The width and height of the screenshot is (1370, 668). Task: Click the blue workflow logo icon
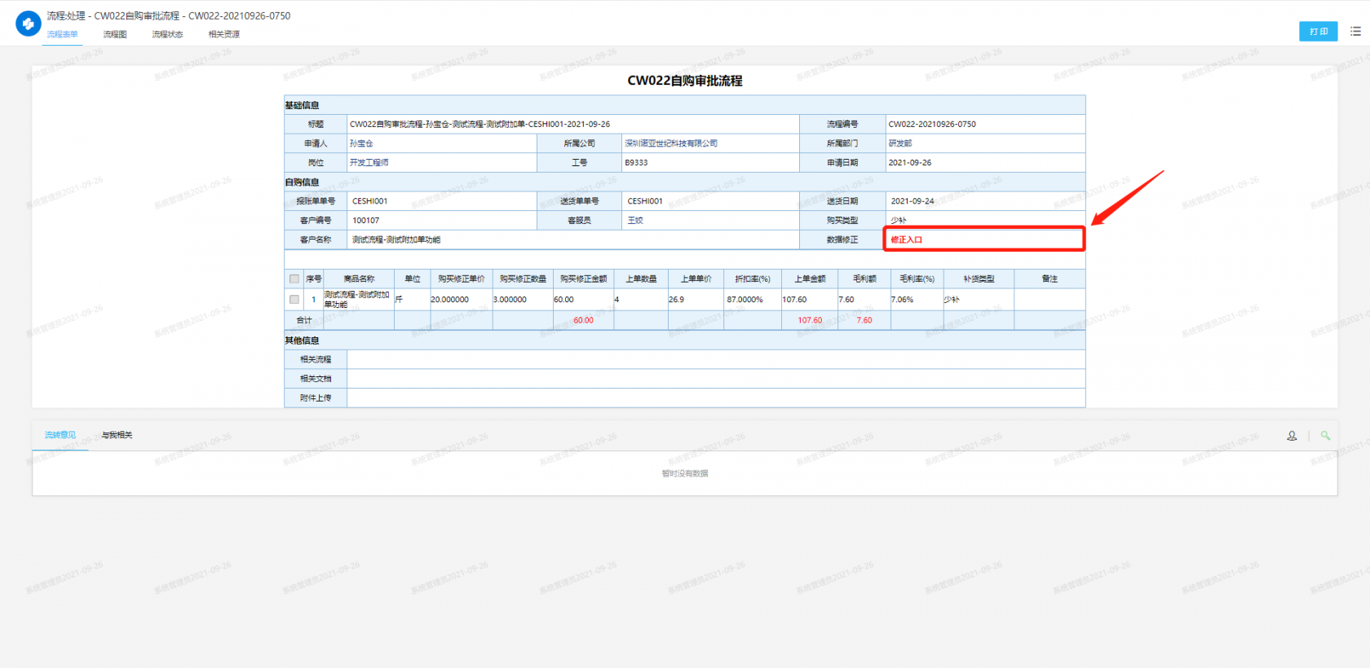[x=28, y=24]
